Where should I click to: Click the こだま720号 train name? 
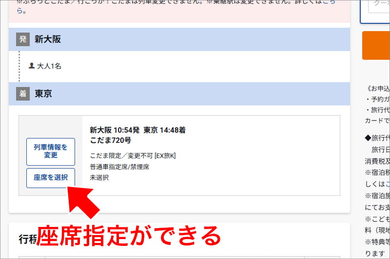[x=111, y=140]
